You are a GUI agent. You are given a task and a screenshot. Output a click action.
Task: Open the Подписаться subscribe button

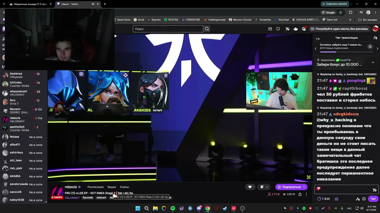pyautogui.click(x=291, y=187)
